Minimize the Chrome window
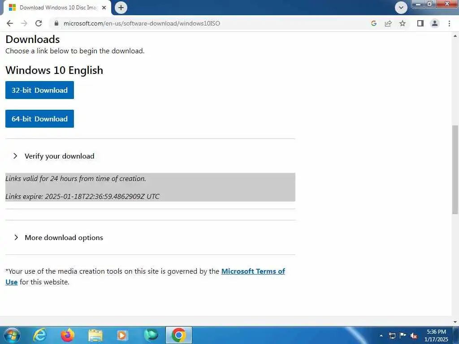 [418, 4]
